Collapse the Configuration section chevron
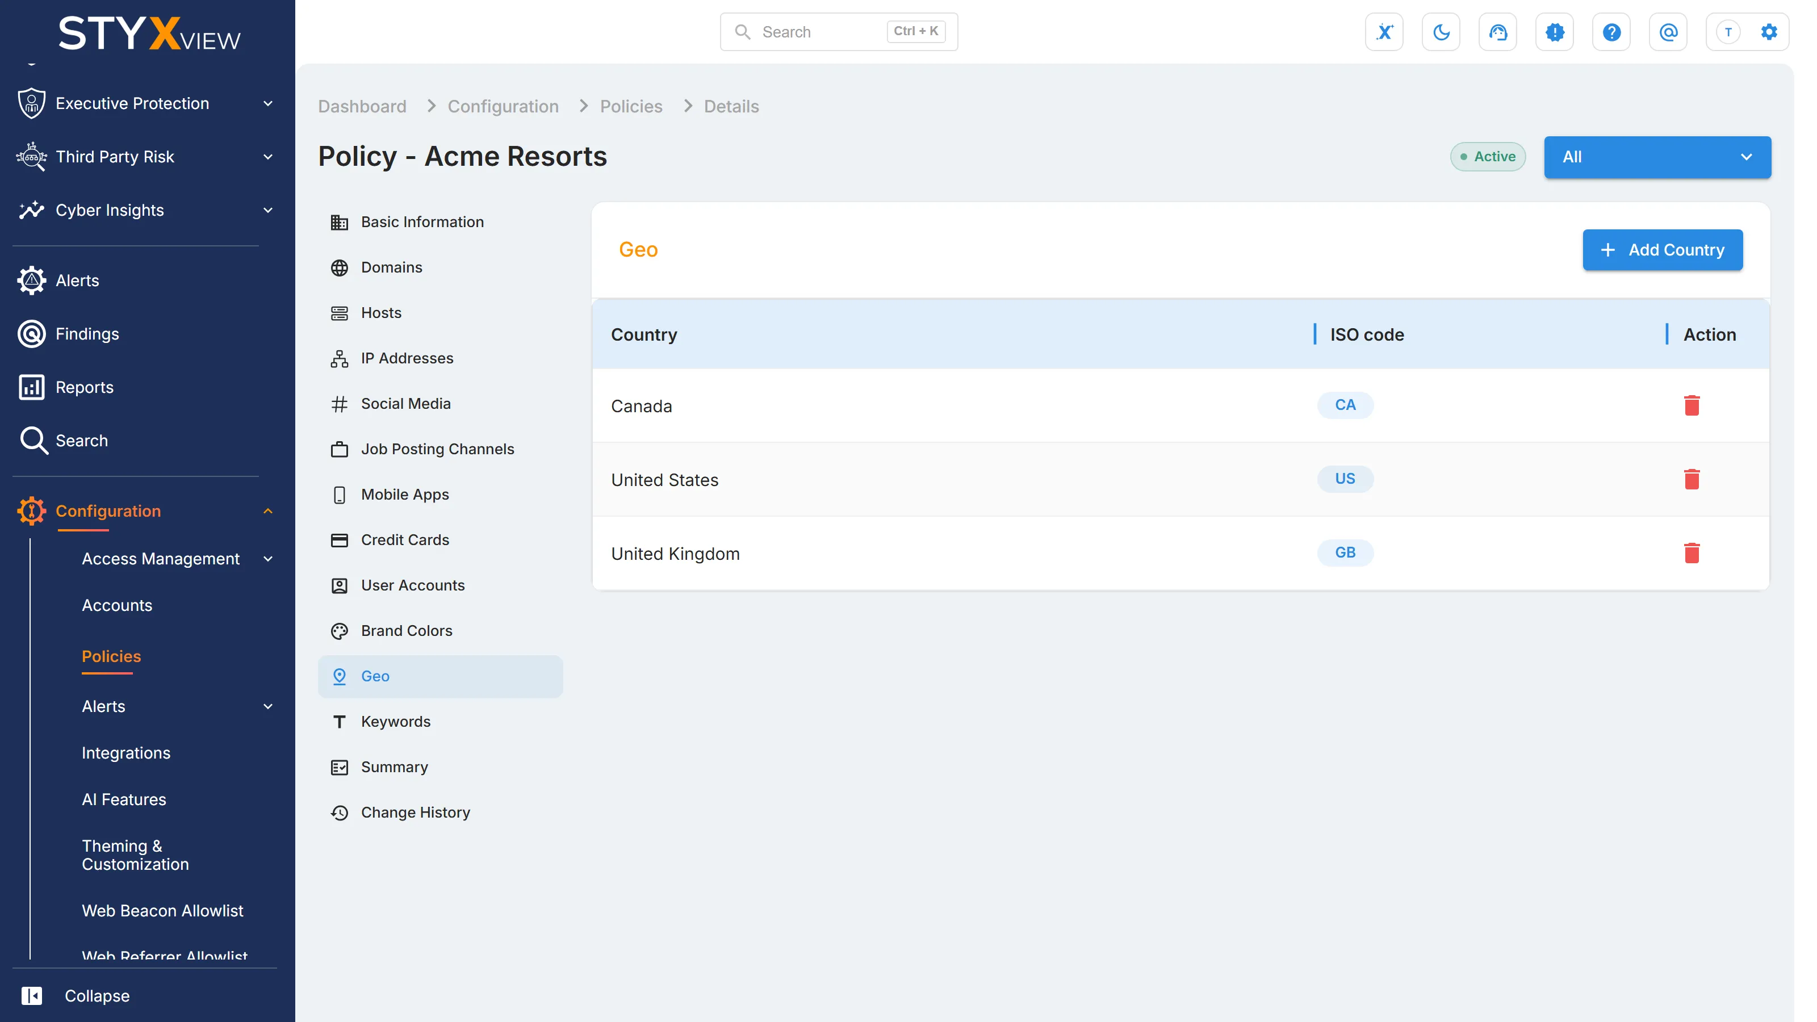 [x=268, y=512]
